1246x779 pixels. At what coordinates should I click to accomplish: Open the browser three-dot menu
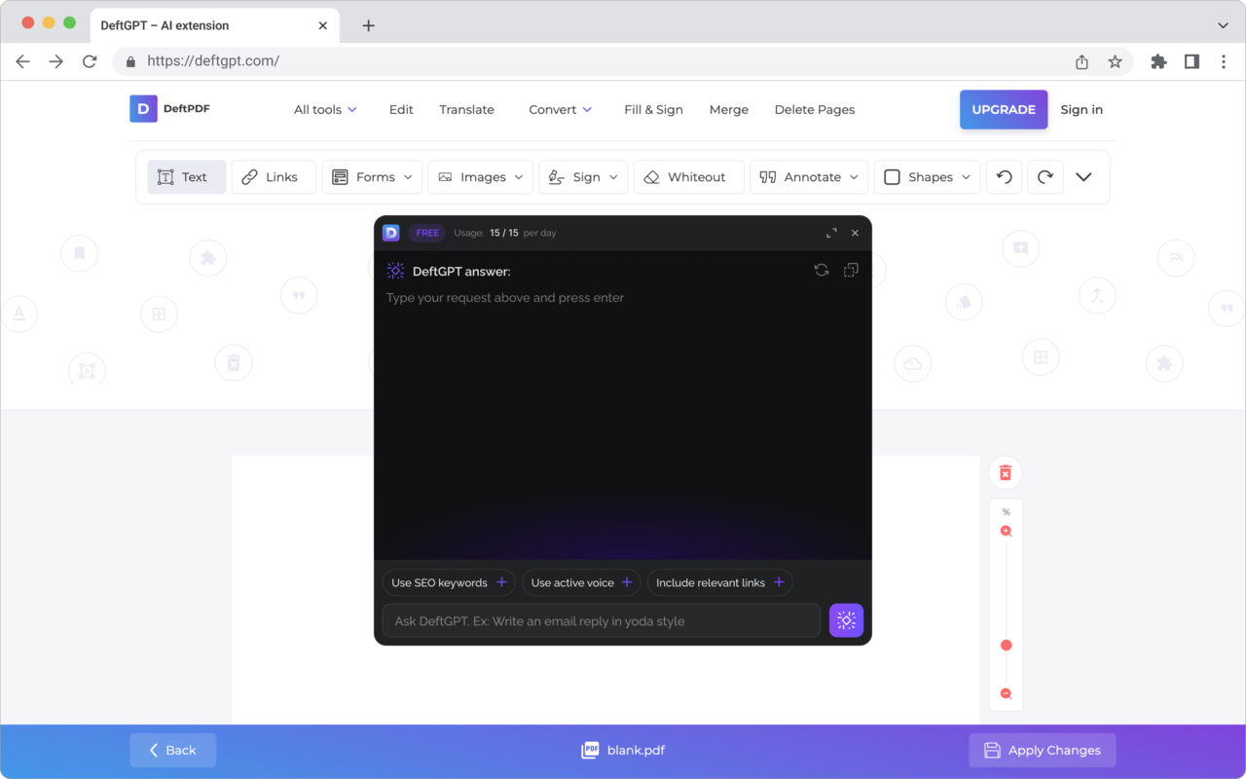coord(1224,61)
